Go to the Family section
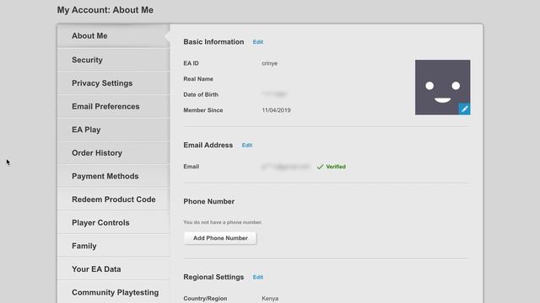This screenshot has height=303, width=540. point(113,246)
